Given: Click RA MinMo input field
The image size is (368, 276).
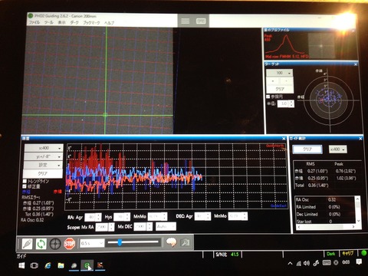Looking at the screenshot, I should coord(155,217).
